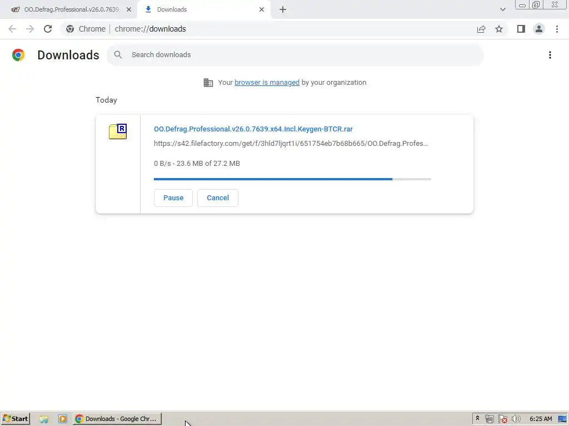Cancel the OO.Defrag download
Image resolution: width=569 pixels, height=426 pixels.
[218, 198]
